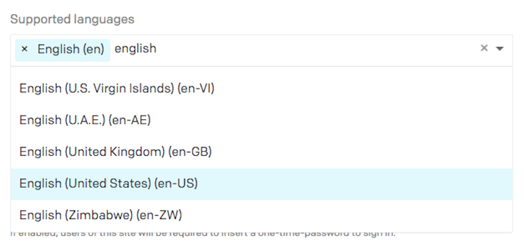
Task: Select English (U.S. Virgin Islands)
Action: [x=261, y=89]
